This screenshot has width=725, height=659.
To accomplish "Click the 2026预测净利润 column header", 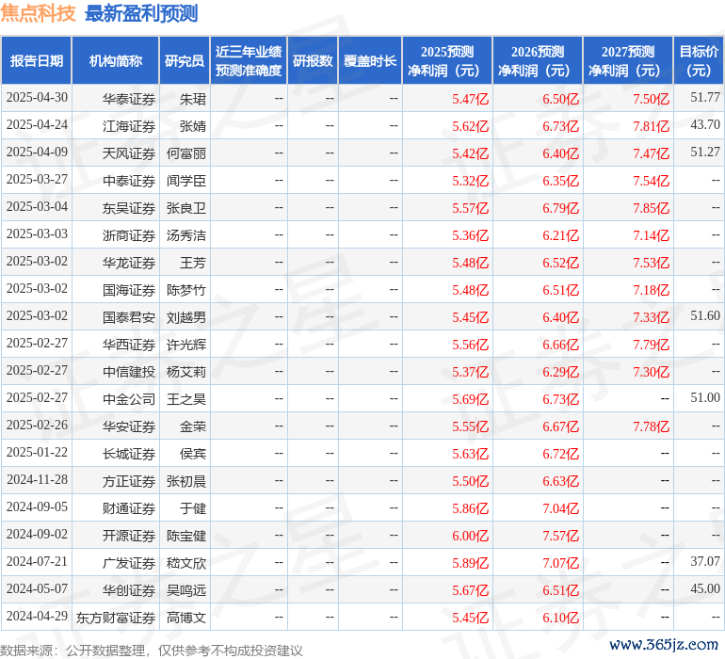I will tap(538, 60).
